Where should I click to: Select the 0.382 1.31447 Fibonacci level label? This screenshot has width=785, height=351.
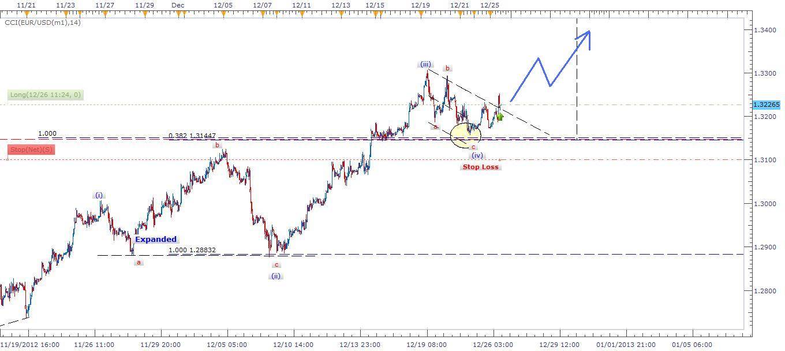(x=192, y=136)
